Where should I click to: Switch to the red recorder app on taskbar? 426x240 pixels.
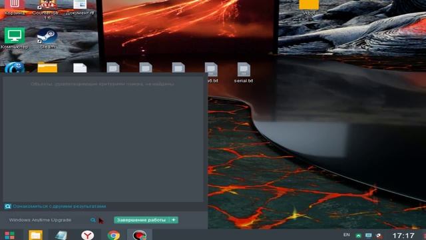[x=139, y=235]
